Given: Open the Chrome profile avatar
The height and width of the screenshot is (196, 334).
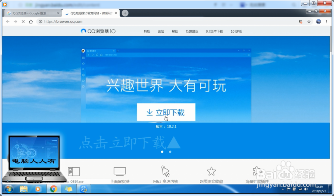Looking at the screenshot, I should (x=318, y=21).
